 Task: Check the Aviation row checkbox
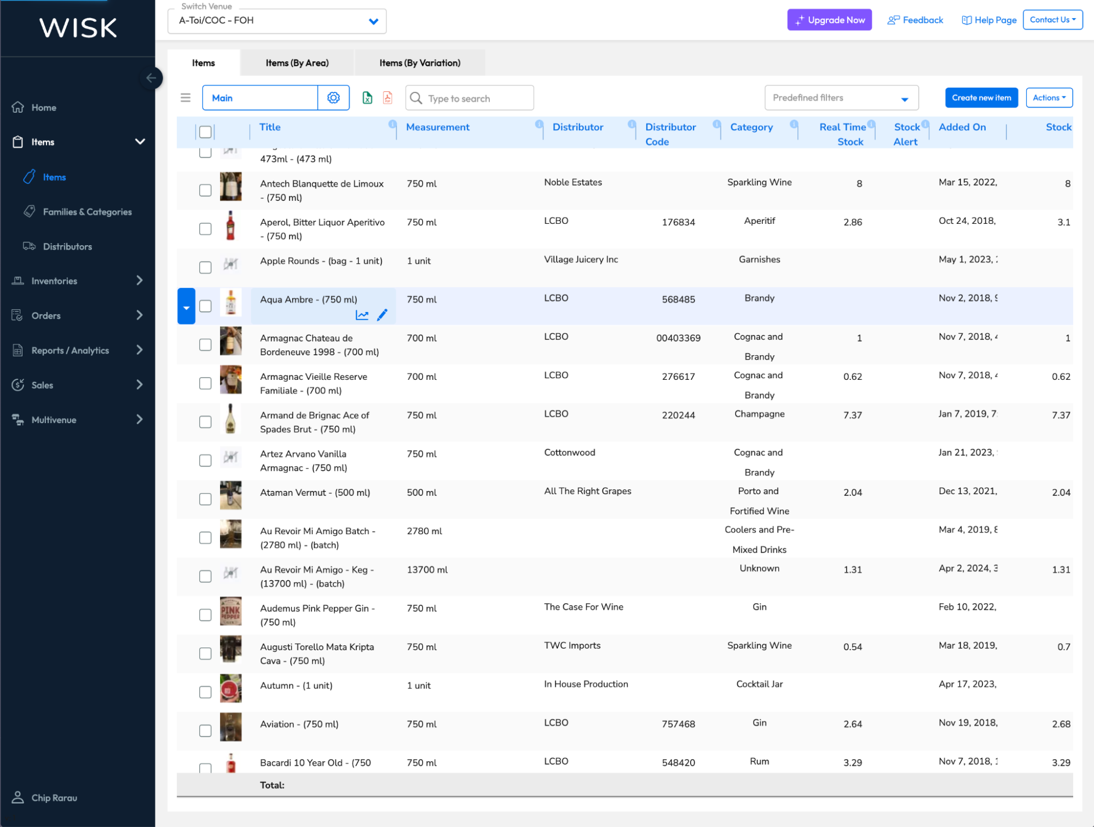point(205,731)
